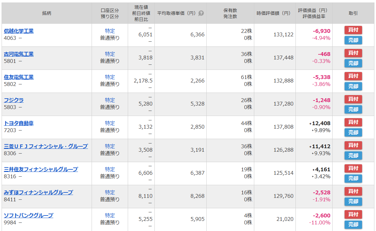This screenshot has height=231, width=376.
Task: Open the help icon beside 平均取得単価
Action: point(201,13)
